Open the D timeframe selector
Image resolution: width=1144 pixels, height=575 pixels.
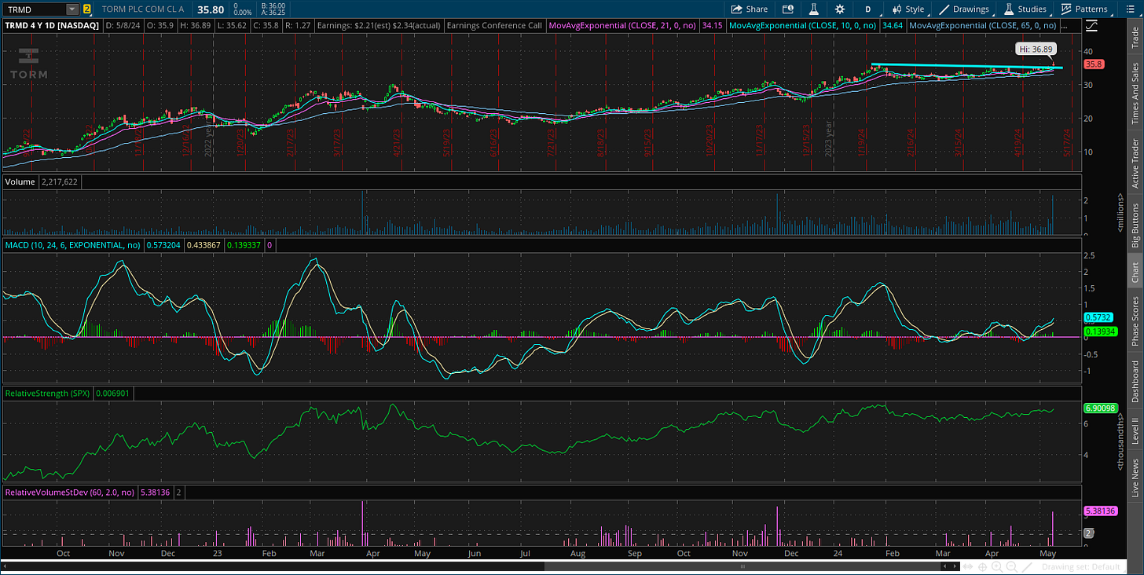(x=868, y=9)
